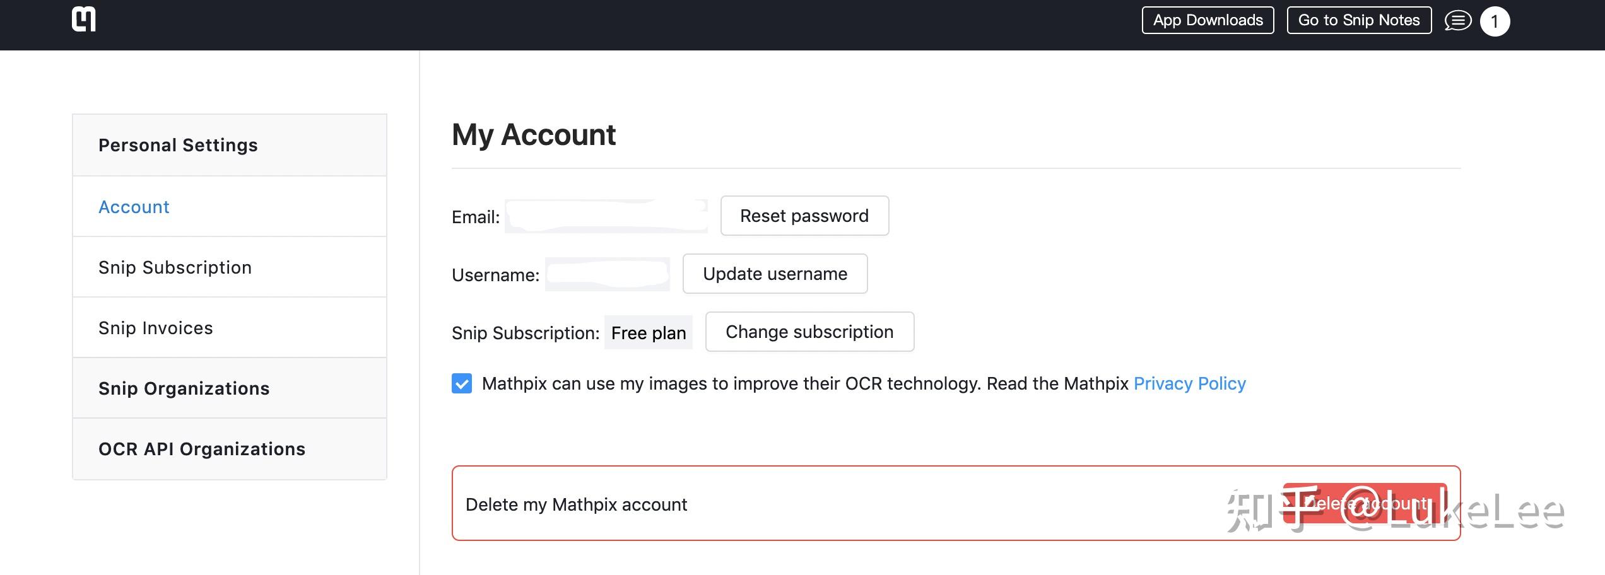This screenshot has width=1605, height=575.
Task: Open the Snip Invoices sidebar item
Action: point(155,328)
